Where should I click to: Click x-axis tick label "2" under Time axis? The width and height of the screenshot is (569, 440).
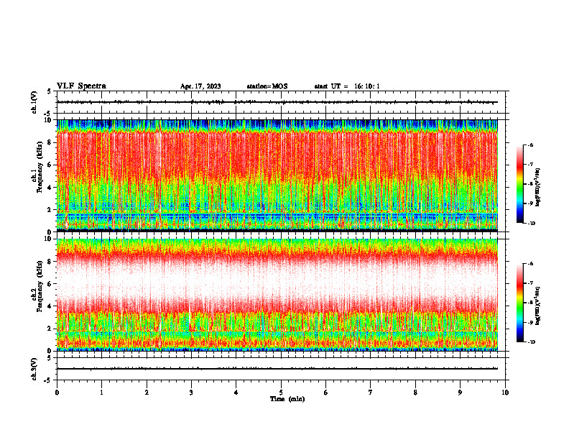147,393
